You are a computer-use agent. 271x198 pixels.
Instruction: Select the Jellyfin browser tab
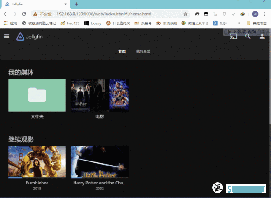(35, 4)
